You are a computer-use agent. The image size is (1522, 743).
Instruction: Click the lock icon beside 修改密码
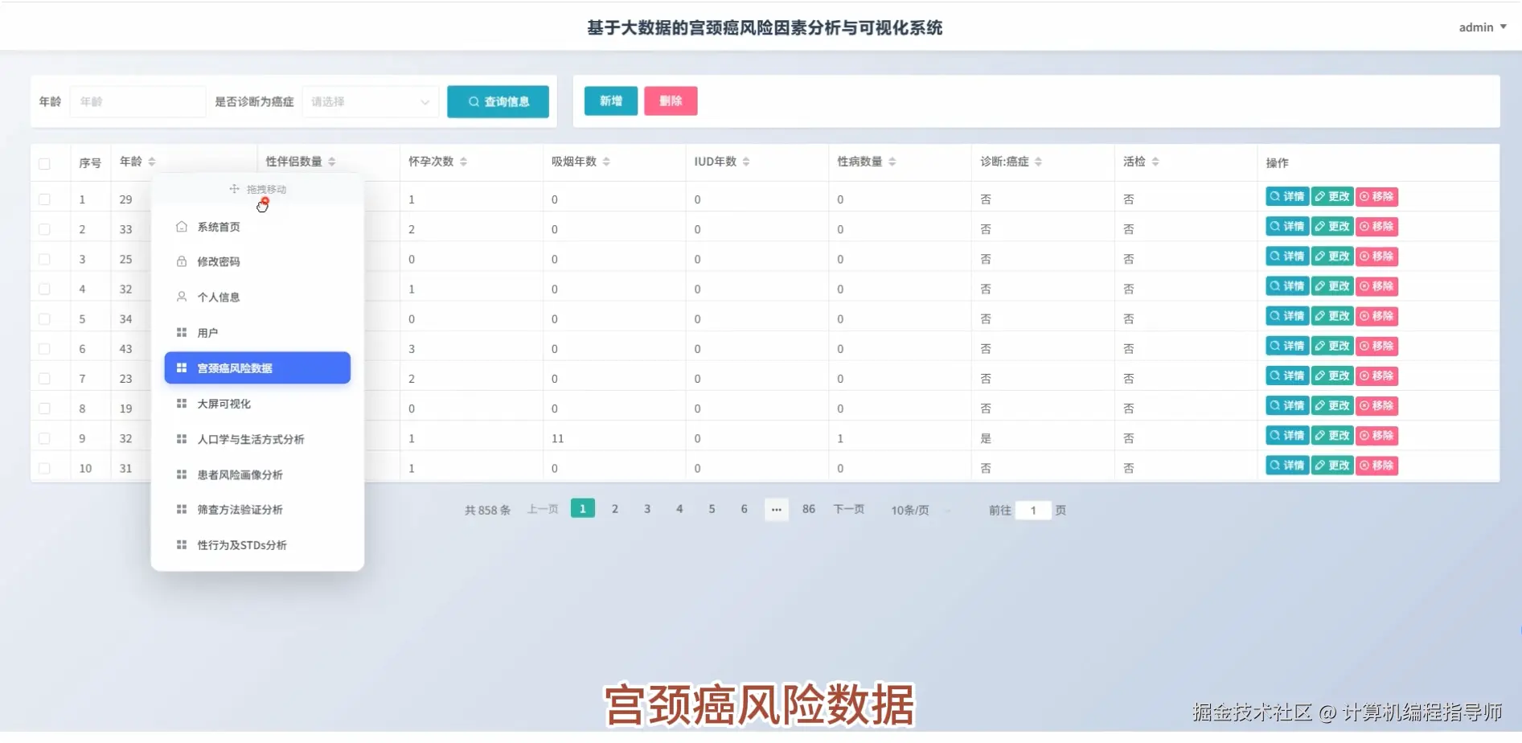point(182,261)
